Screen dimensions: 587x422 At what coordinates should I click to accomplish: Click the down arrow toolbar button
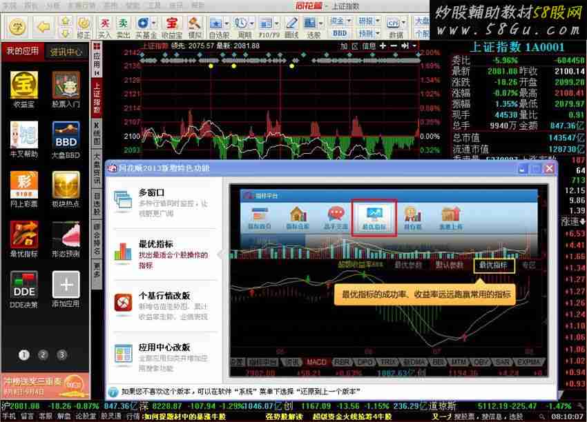point(66,33)
